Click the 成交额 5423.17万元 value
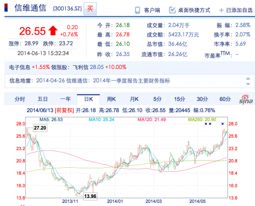Viewport: 255px width, 206px height. (184, 35)
